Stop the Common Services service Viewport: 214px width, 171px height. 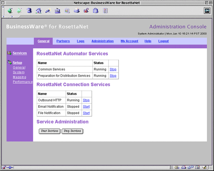(x=113, y=69)
